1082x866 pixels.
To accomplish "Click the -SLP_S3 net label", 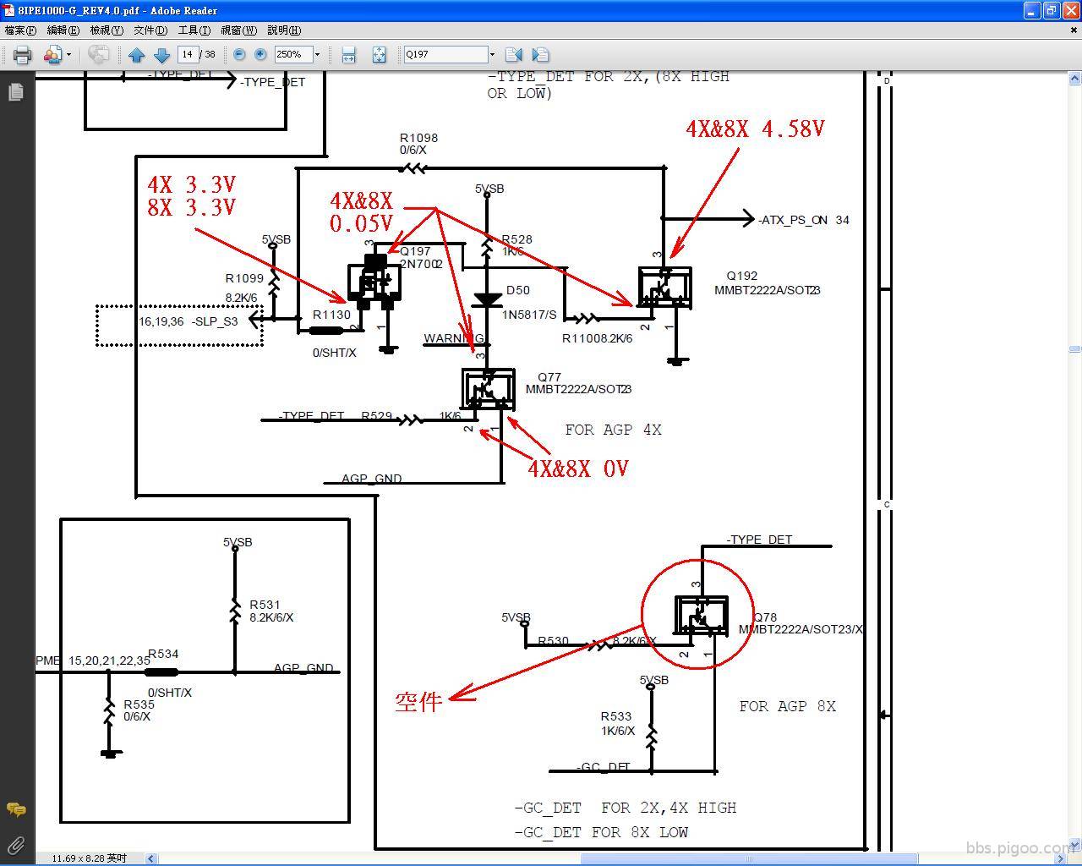I will (x=215, y=321).
